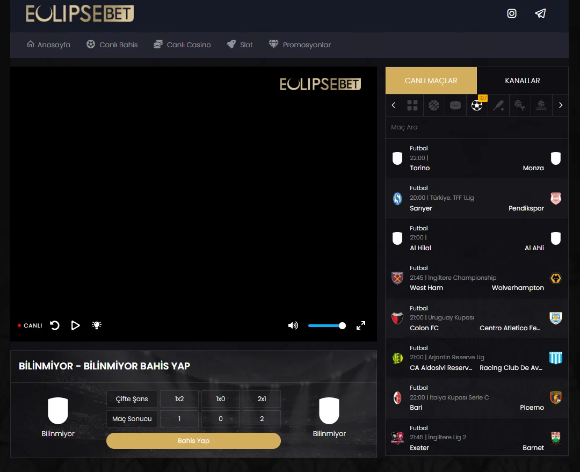Open Canlı Bahis section
This screenshot has height=472, width=580.
[x=112, y=45]
